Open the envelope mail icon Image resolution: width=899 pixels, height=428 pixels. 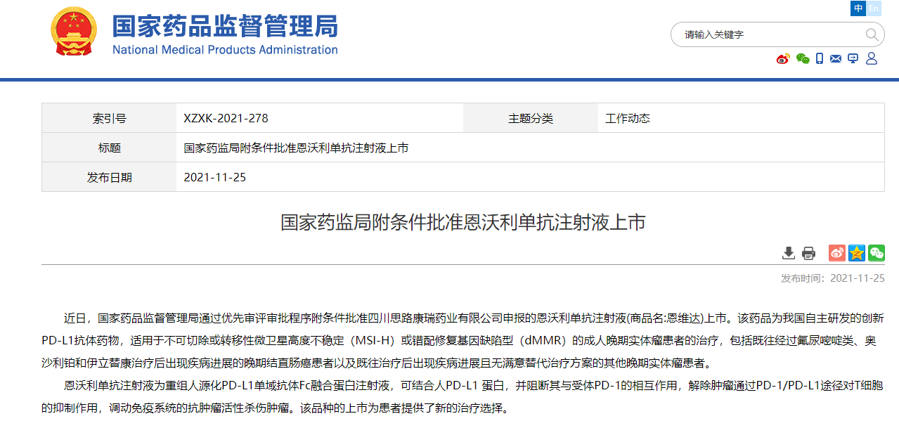point(836,59)
